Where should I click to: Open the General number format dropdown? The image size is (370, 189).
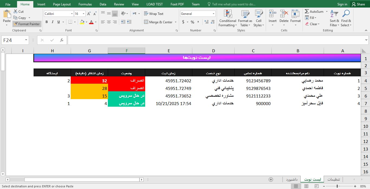tap(213, 14)
